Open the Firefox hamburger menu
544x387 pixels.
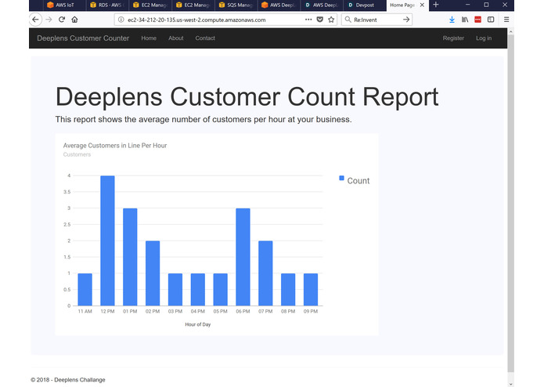click(x=506, y=20)
